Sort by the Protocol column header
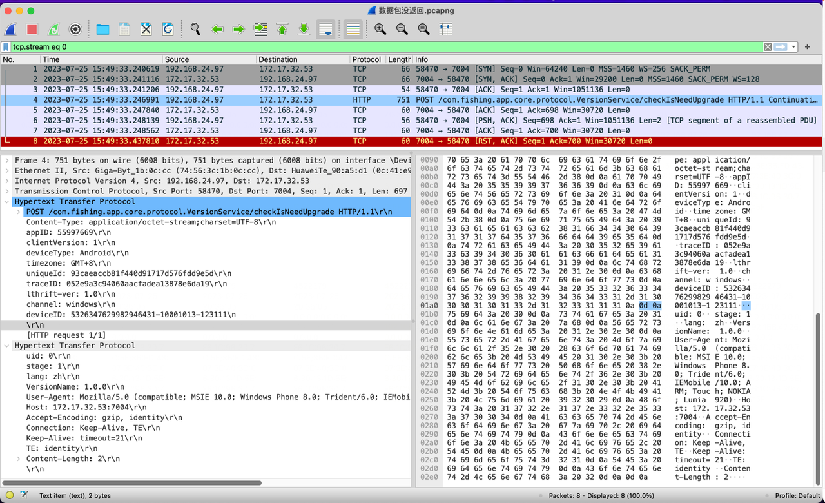The height and width of the screenshot is (503, 825). pyautogui.click(x=367, y=59)
